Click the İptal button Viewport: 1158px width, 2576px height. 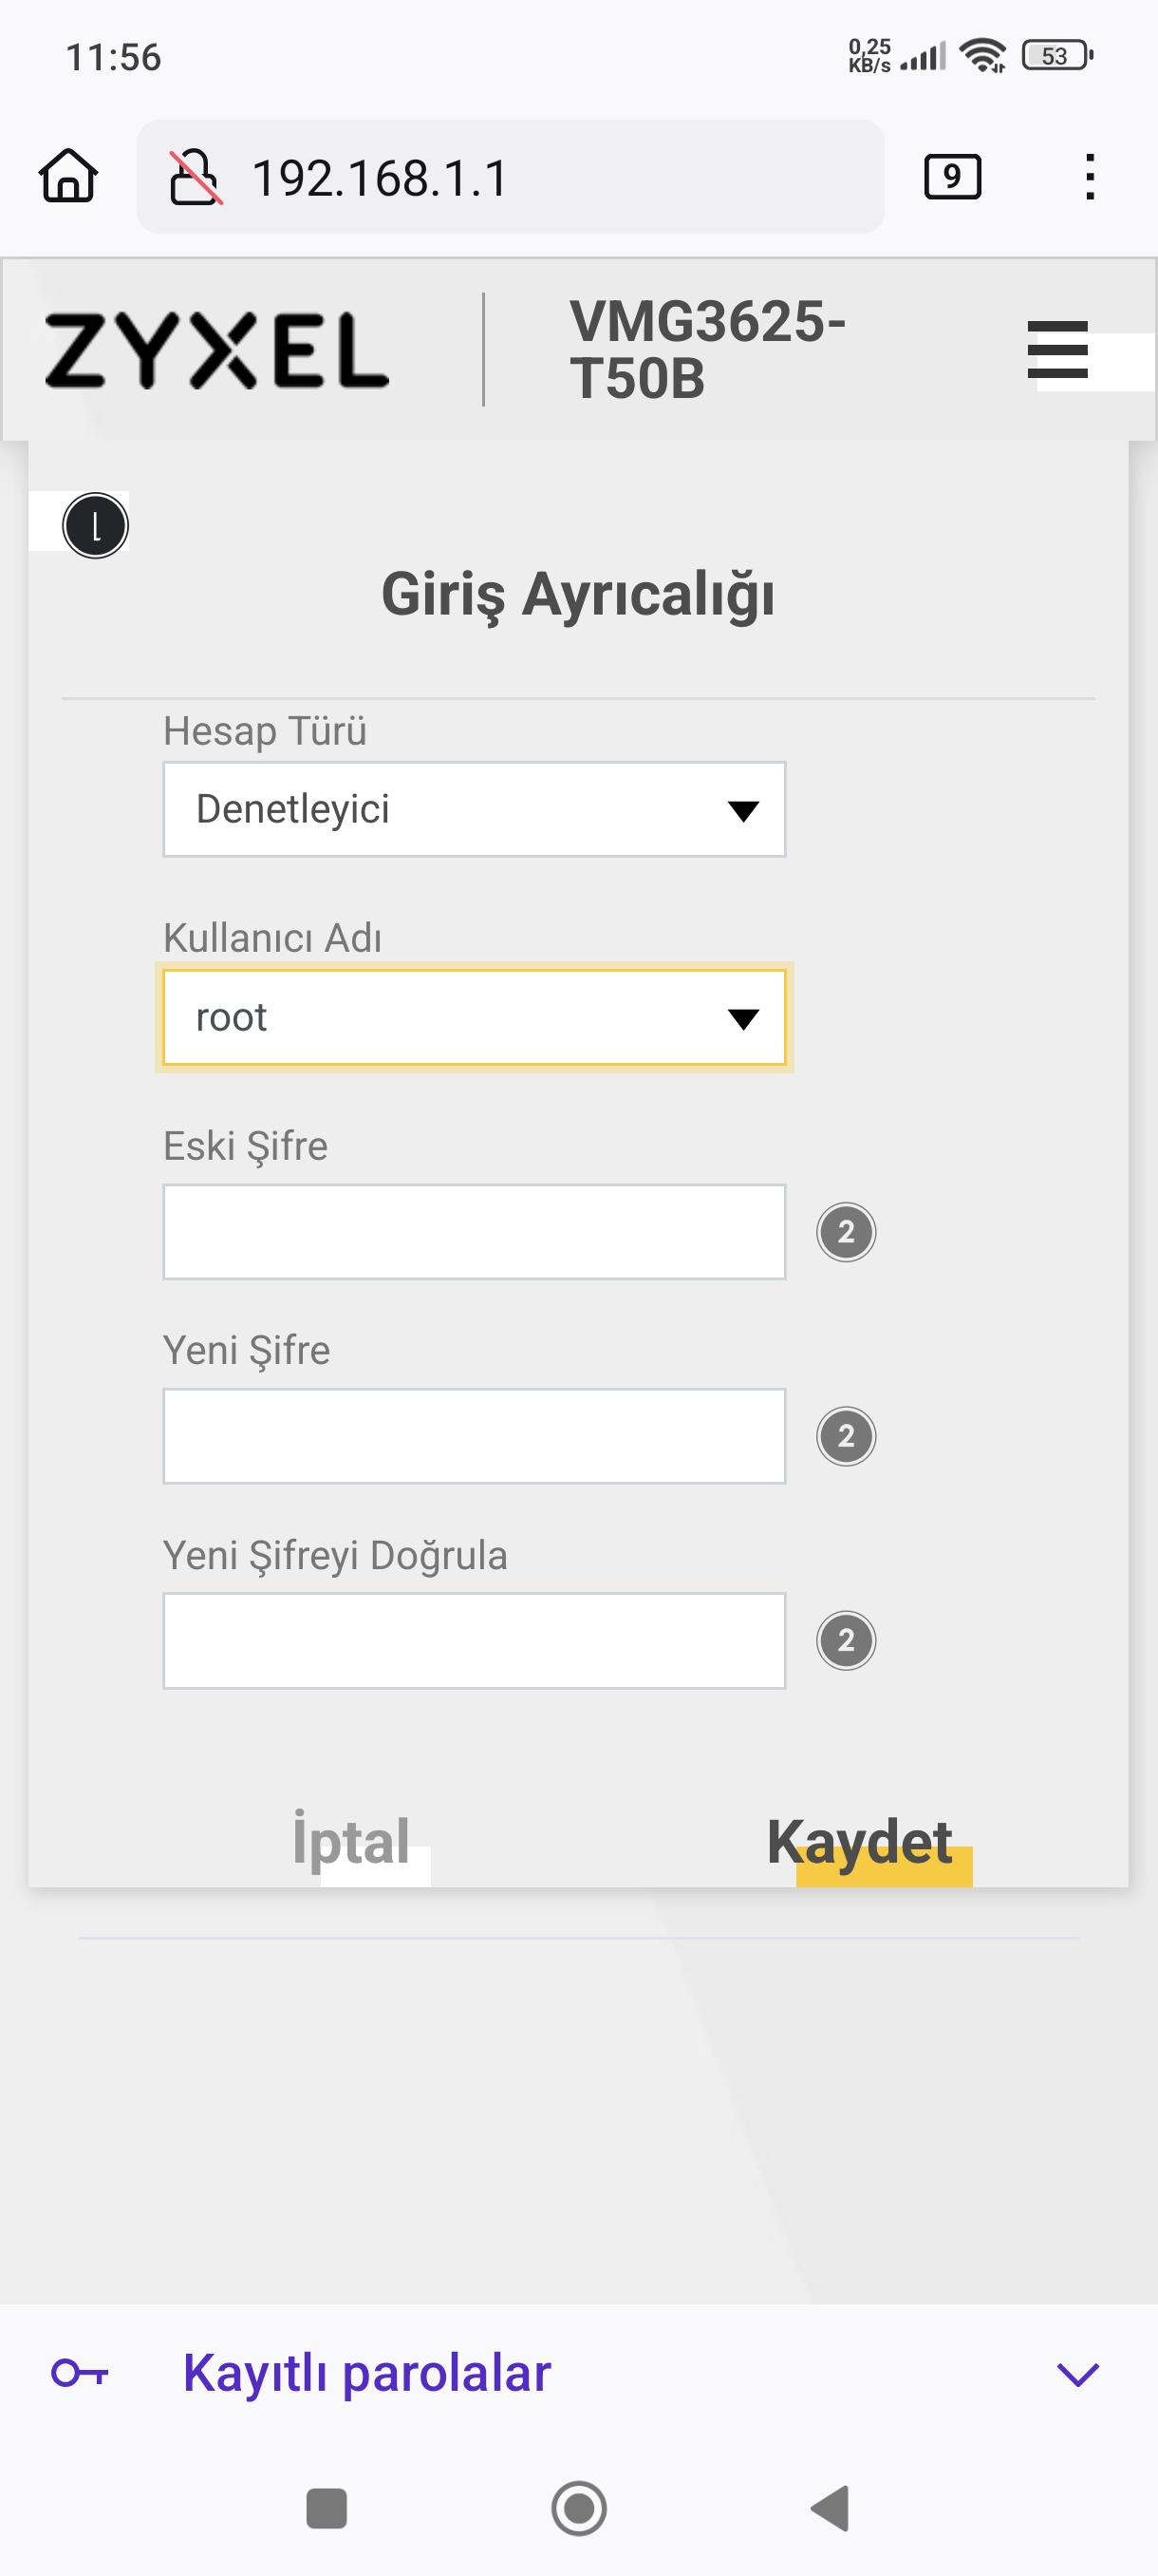click(350, 1839)
